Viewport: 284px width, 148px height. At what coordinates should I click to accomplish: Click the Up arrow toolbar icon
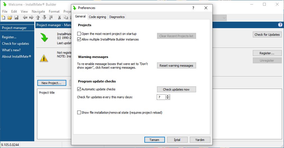coord(38,17)
